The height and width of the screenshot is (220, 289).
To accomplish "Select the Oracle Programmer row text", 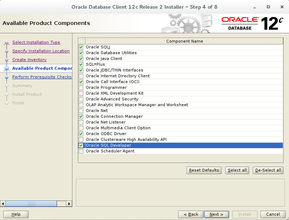I will 106,88.
